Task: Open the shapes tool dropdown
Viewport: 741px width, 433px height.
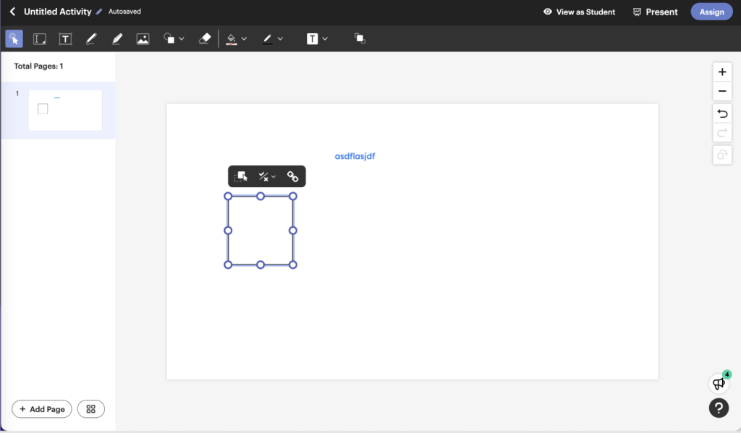Action: [x=173, y=39]
